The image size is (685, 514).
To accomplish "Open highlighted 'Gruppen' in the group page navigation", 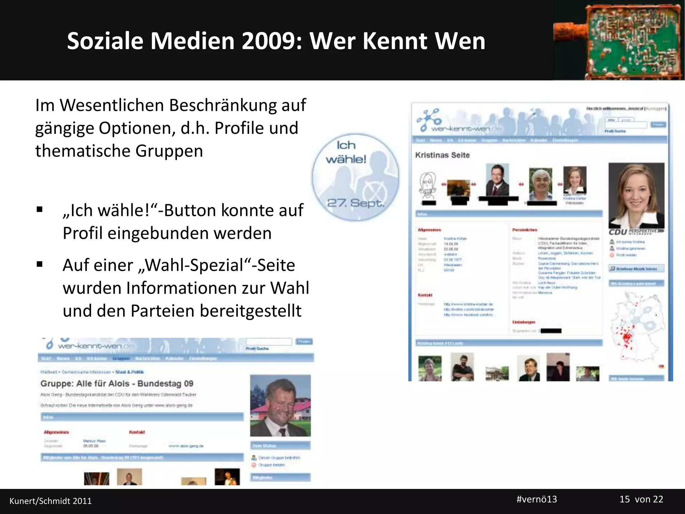I will [x=121, y=358].
